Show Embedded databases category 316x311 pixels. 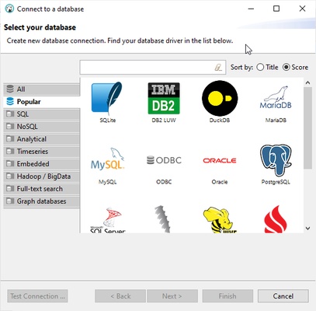[42, 164]
